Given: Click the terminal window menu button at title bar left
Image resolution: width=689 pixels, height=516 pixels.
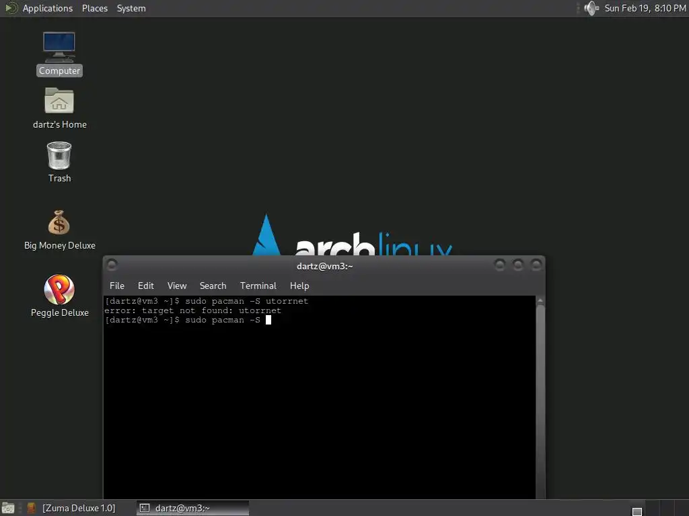Looking at the screenshot, I should (112, 265).
